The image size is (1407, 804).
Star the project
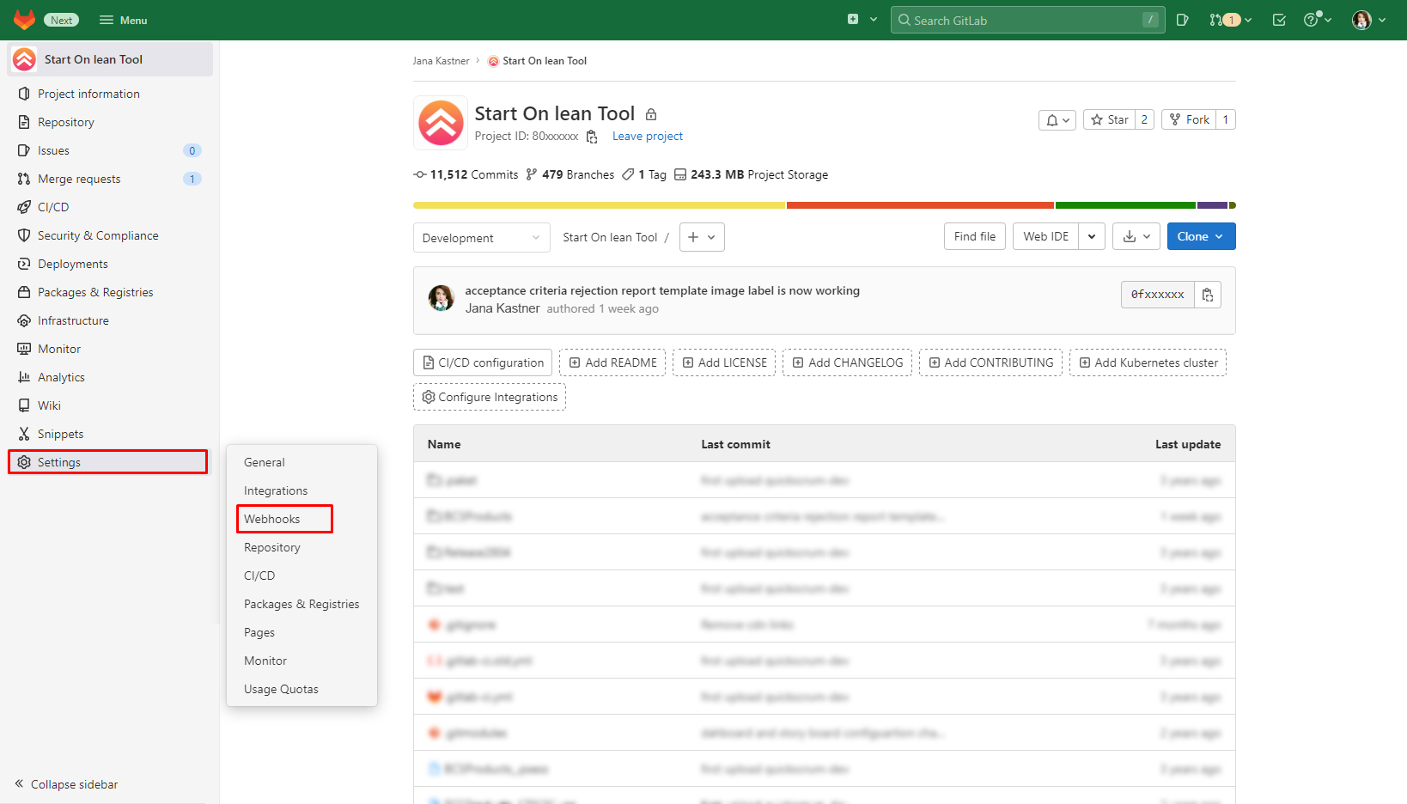pos(1109,119)
